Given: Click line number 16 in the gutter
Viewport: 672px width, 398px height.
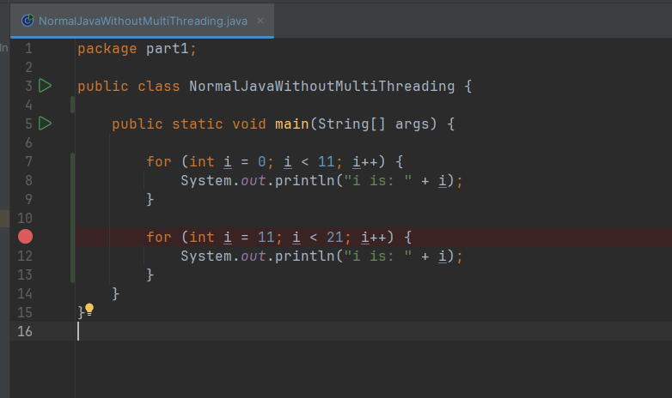Looking at the screenshot, I should (x=25, y=331).
